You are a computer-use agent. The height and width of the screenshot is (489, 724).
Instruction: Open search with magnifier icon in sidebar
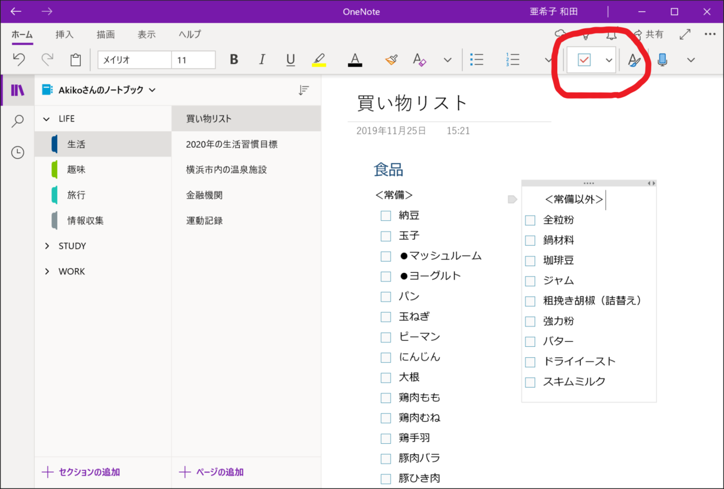click(x=18, y=121)
